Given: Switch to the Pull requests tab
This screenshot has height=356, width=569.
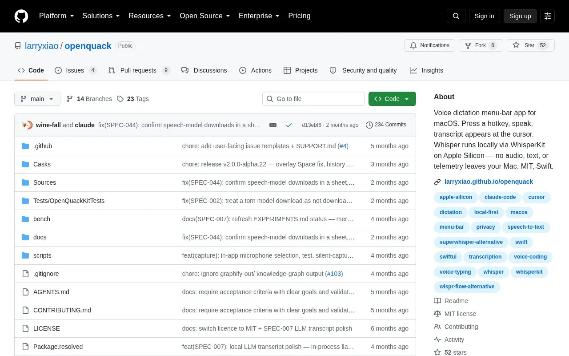Looking at the screenshot, I should point(139,70).
